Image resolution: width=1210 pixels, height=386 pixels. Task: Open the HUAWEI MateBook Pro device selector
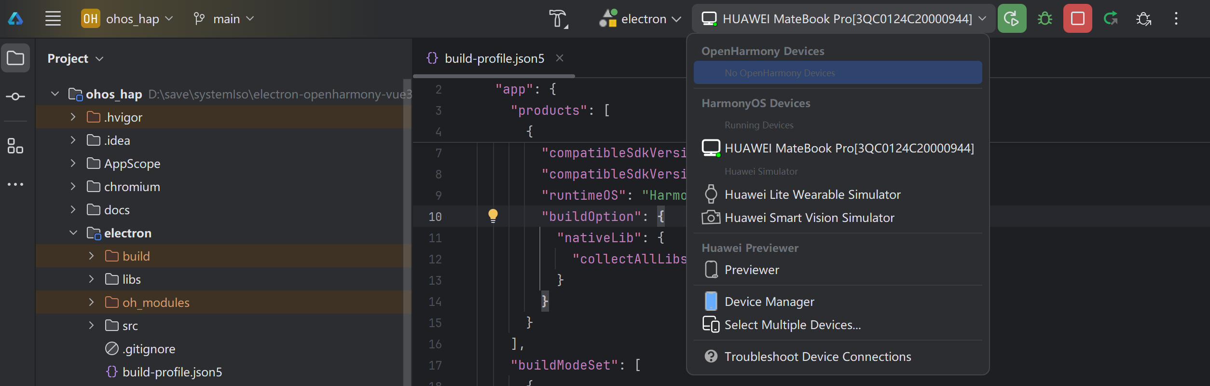(843, 19)
